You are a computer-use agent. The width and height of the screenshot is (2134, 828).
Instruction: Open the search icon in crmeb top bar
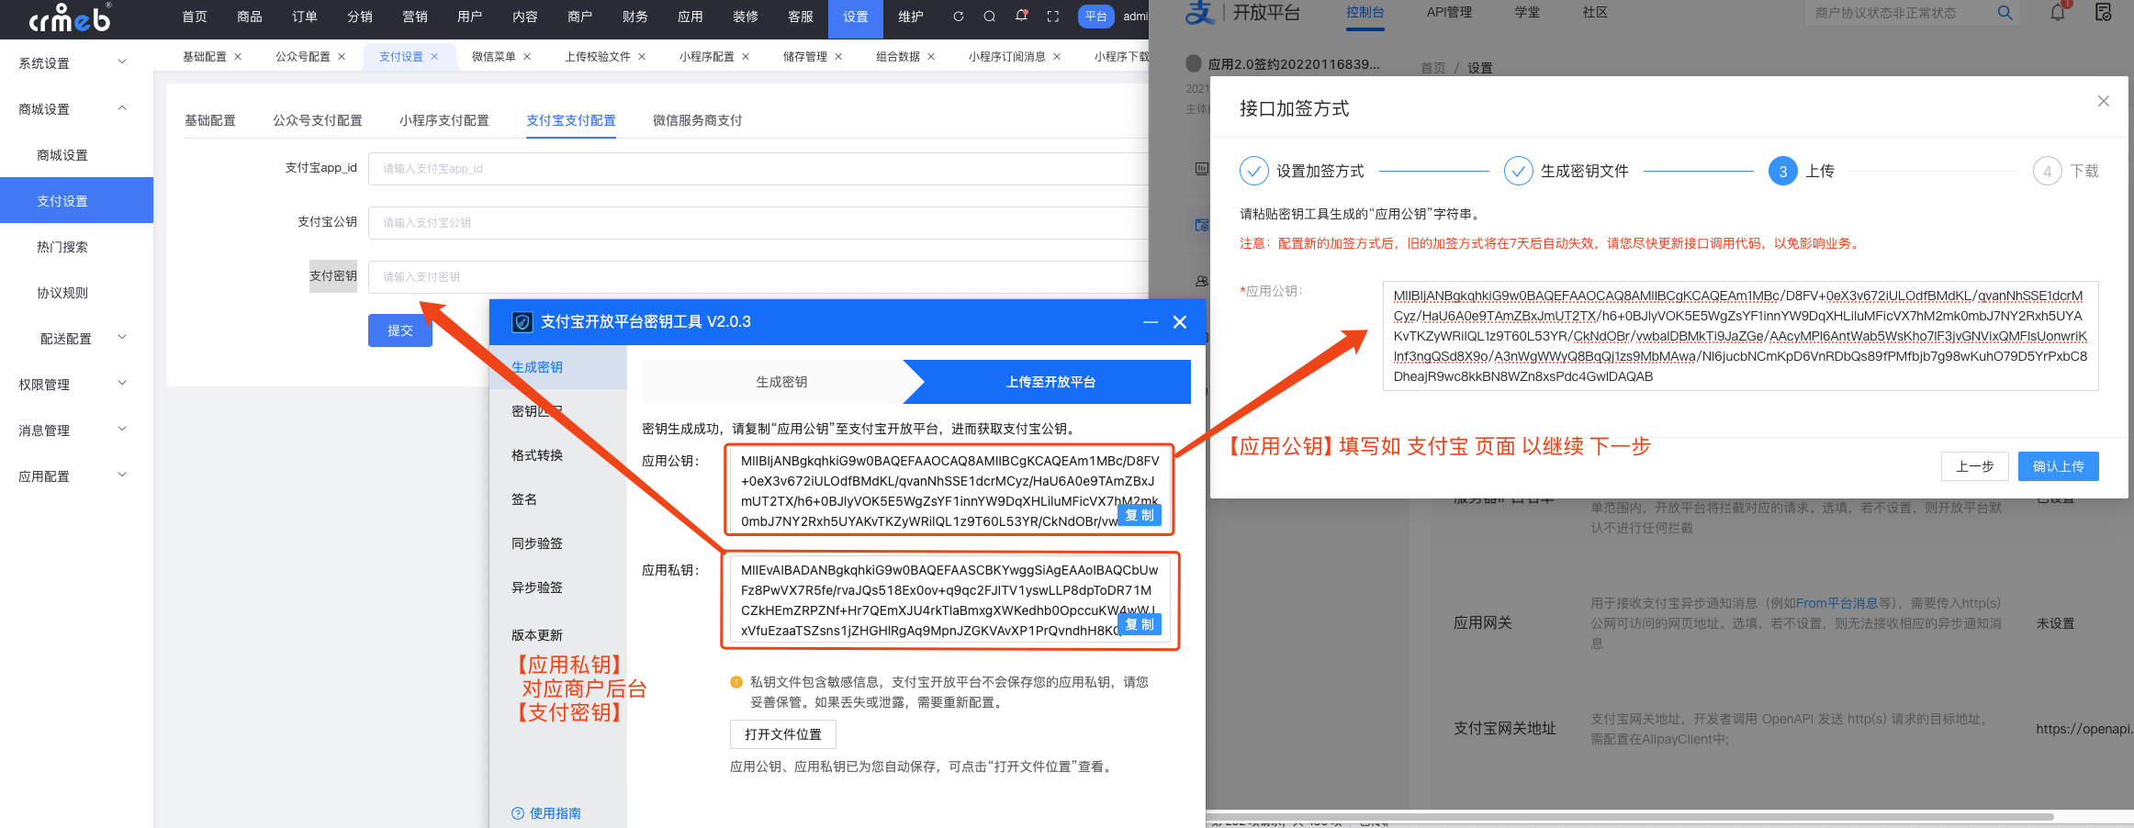[989, 17]
